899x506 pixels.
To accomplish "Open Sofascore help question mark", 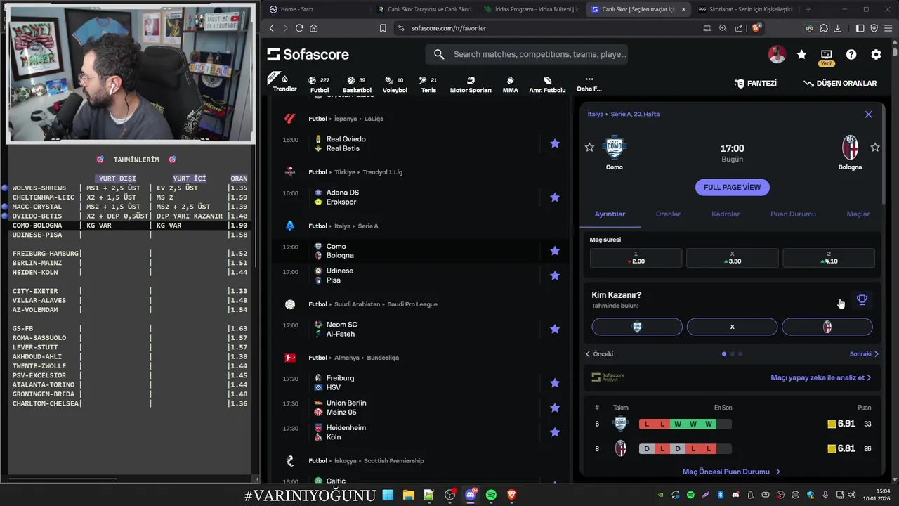I will tap(851, 54).
